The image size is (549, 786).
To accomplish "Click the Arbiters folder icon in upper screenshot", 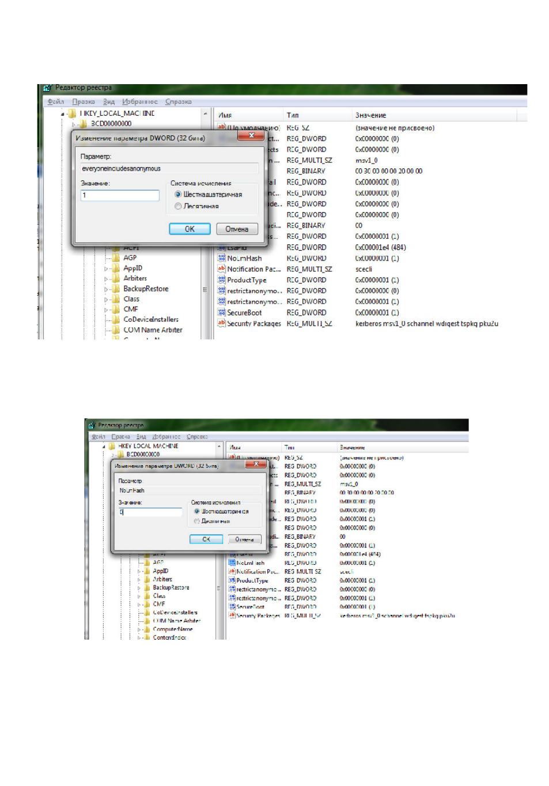I will tap(116, 278).
